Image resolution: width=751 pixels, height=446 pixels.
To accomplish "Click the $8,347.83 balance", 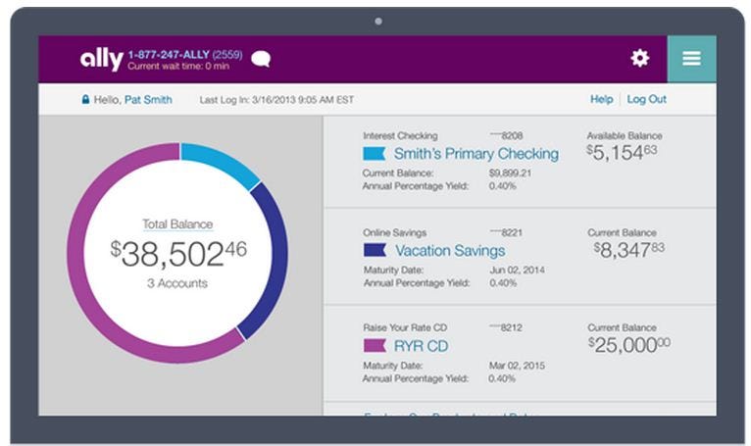I will (628, 250).
